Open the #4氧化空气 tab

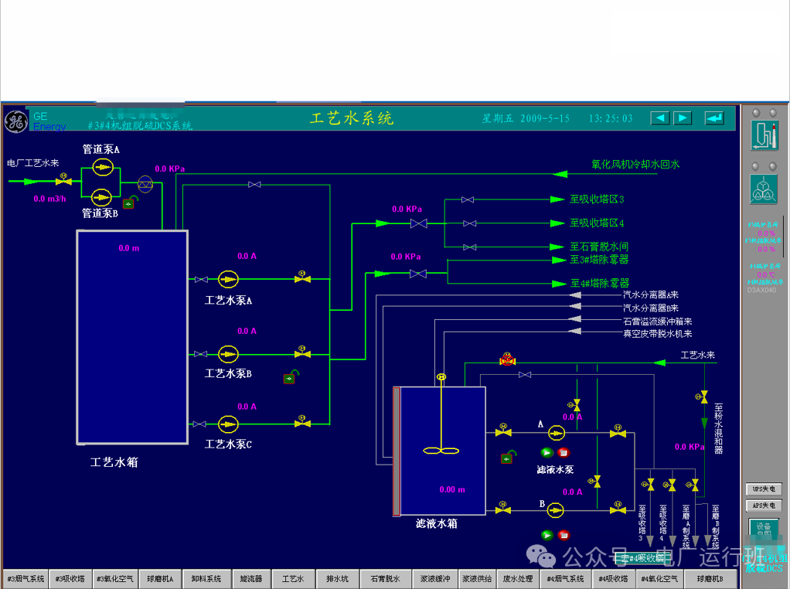tap(659, 578)
